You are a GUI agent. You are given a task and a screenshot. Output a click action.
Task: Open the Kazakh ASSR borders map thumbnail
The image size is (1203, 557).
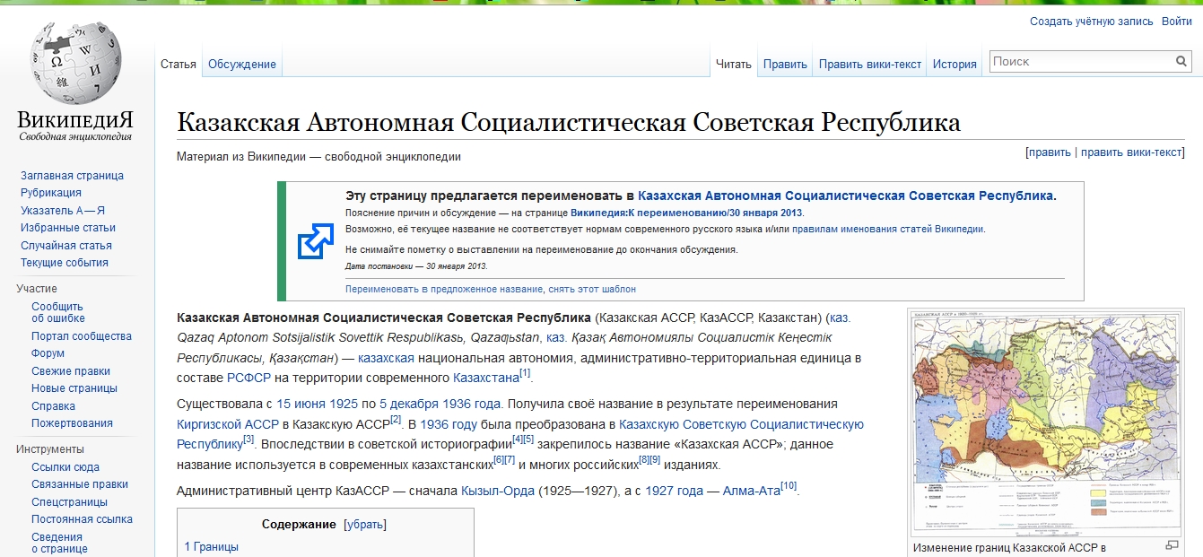(x=1045, y=423)
